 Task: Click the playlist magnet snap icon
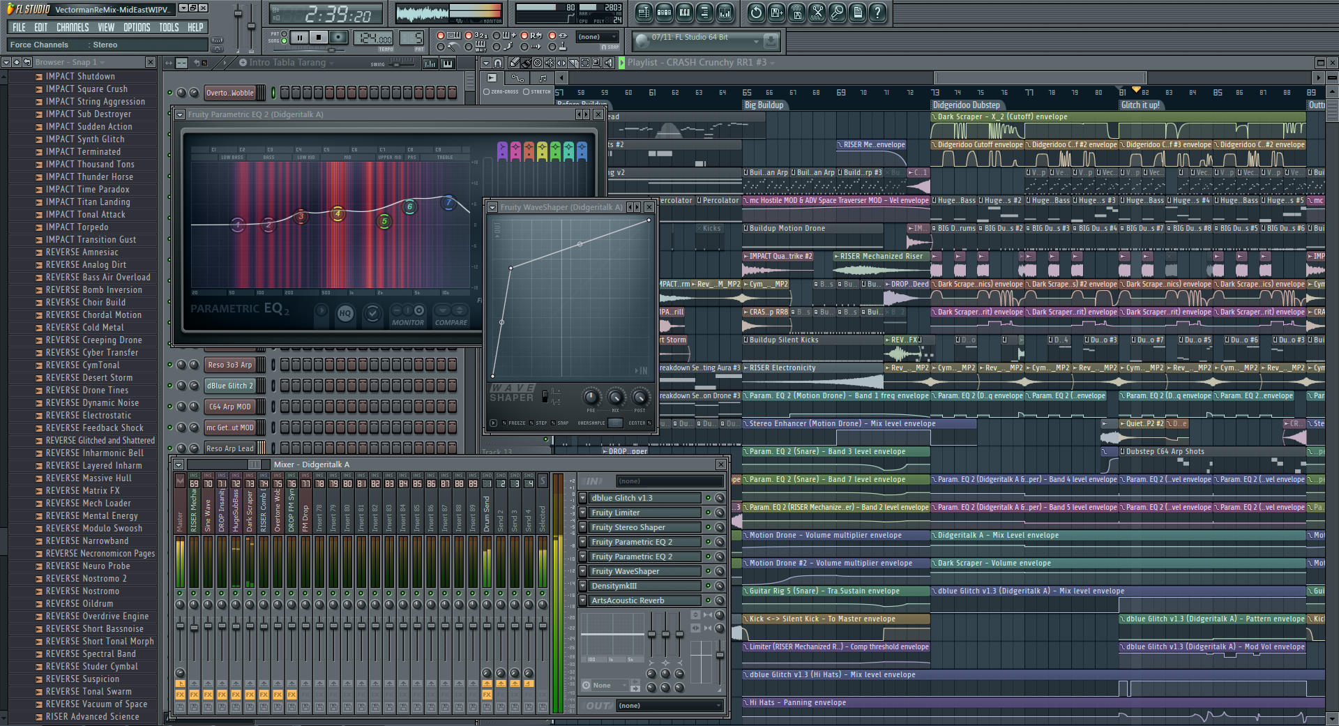[497, 63]
